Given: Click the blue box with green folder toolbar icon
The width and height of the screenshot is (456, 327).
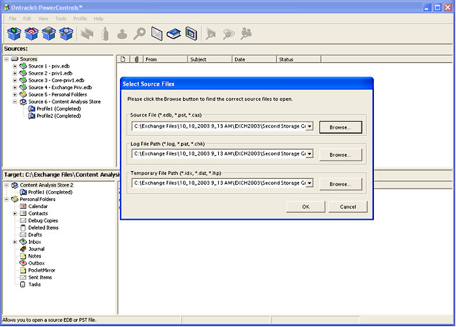Looking at the screenshot, I should click(14, 34).
